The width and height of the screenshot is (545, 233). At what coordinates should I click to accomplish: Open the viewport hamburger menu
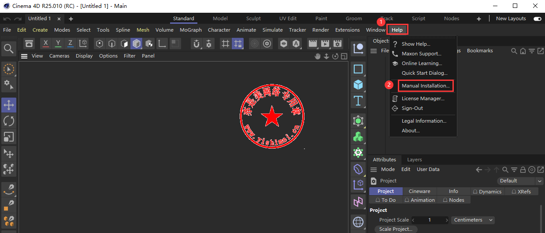click(x=24, y=56)
